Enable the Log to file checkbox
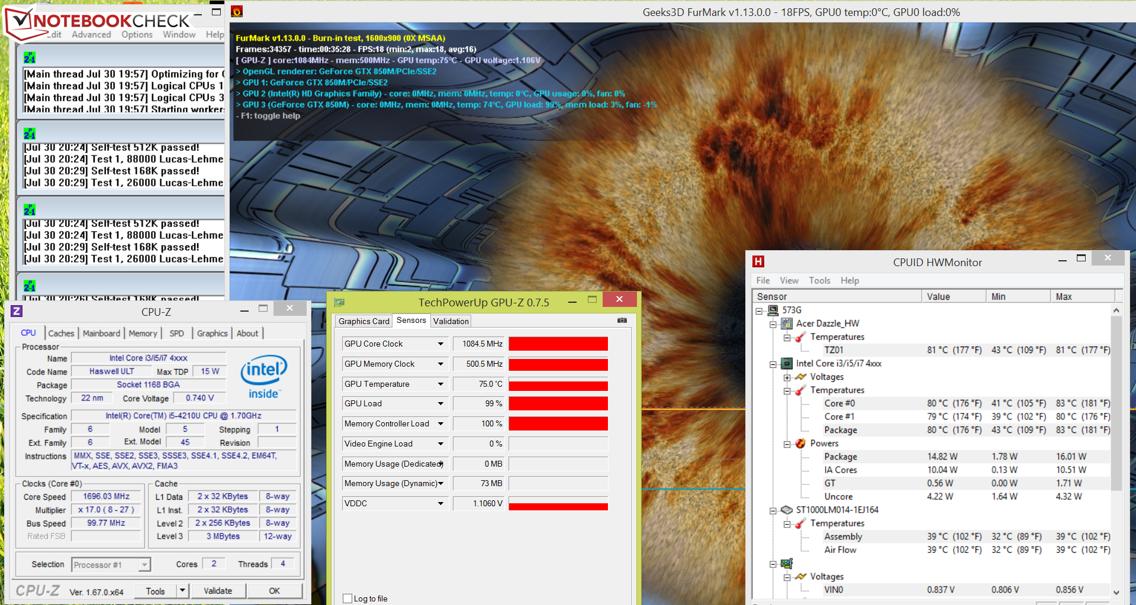This screenshot has width=1136, height=605. tap(347, 598)
